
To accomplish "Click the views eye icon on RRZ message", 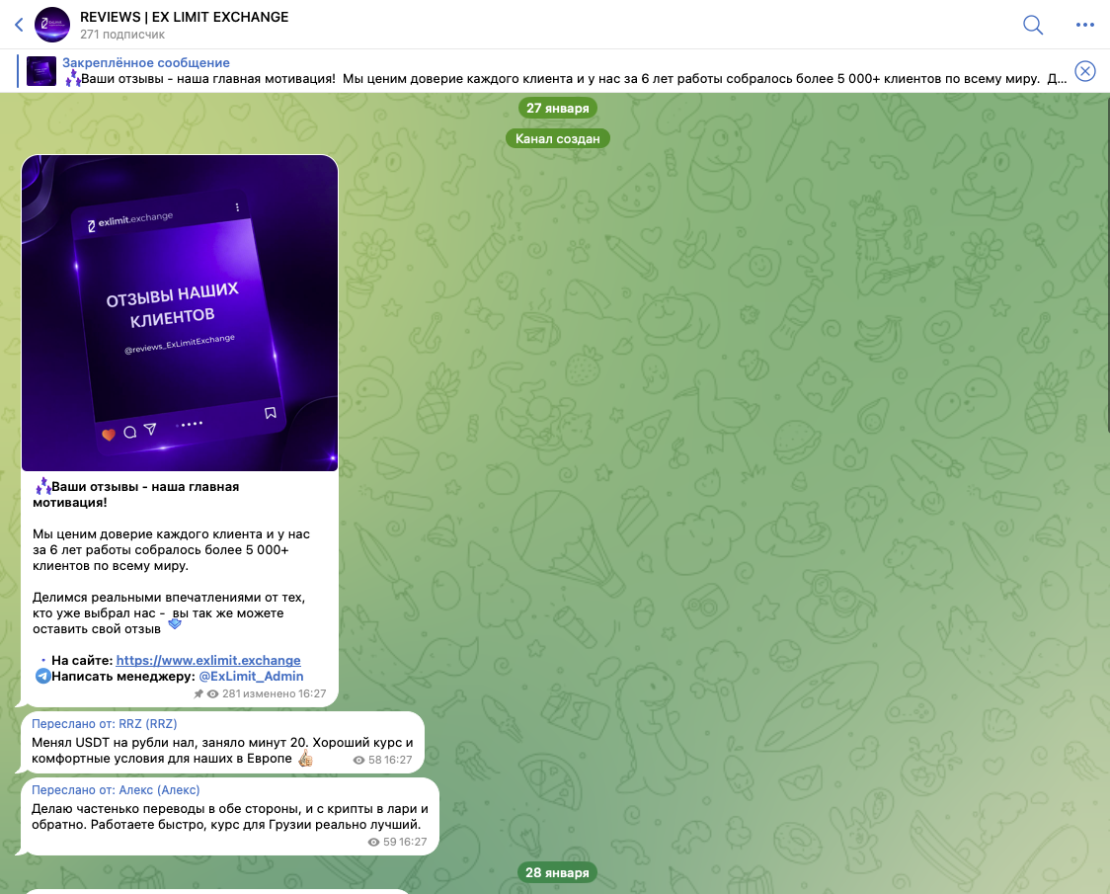I will point(358,761).
